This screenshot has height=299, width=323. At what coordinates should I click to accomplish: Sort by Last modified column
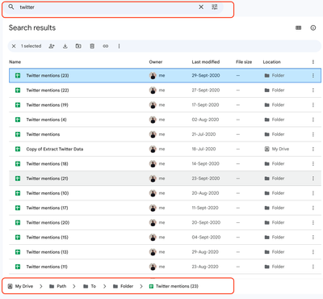coord(206,62)
